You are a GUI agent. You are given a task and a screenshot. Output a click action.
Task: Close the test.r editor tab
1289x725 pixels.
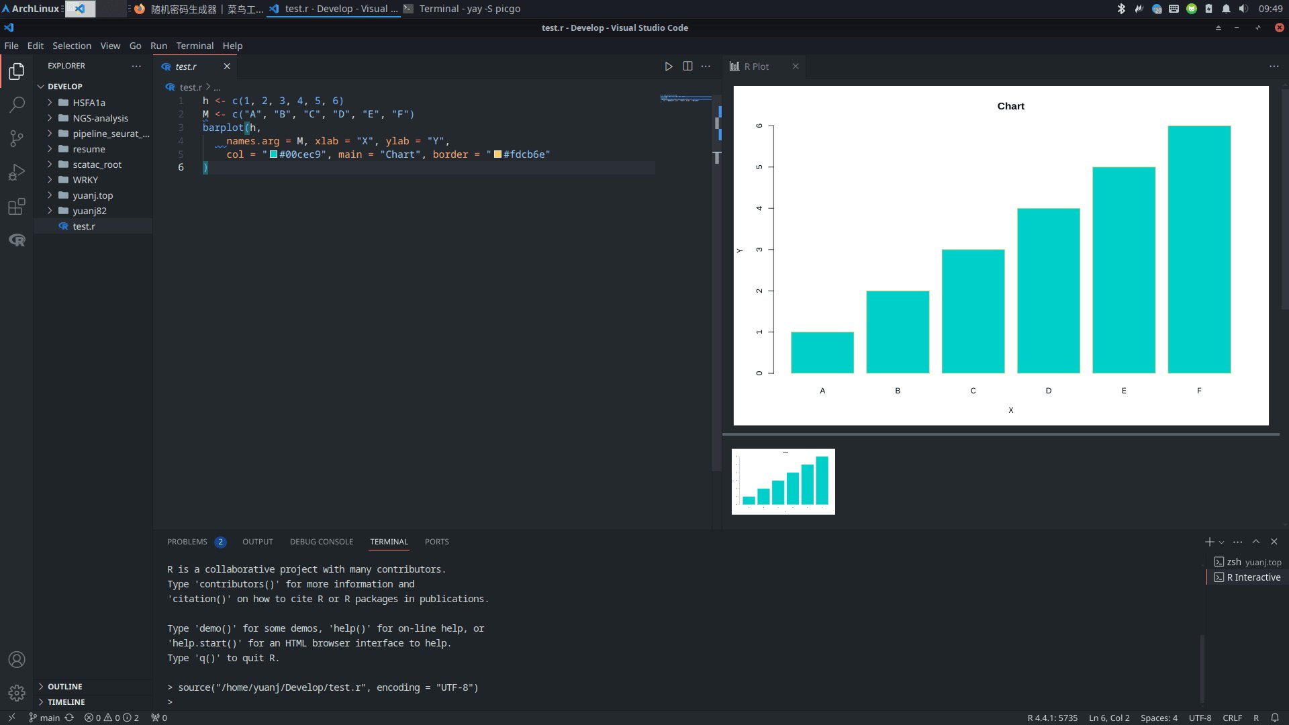pyautogui.click(x=227, y=66)
